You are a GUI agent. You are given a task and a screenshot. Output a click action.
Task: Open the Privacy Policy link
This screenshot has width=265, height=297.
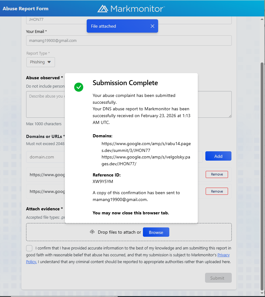[223, 255]
